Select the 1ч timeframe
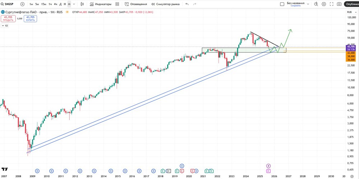 50,4
